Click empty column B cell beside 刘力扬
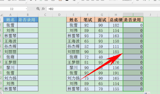160x94 pixels. [28, 78]
